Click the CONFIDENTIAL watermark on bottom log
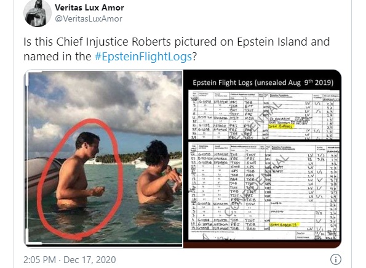 [257, 186]
